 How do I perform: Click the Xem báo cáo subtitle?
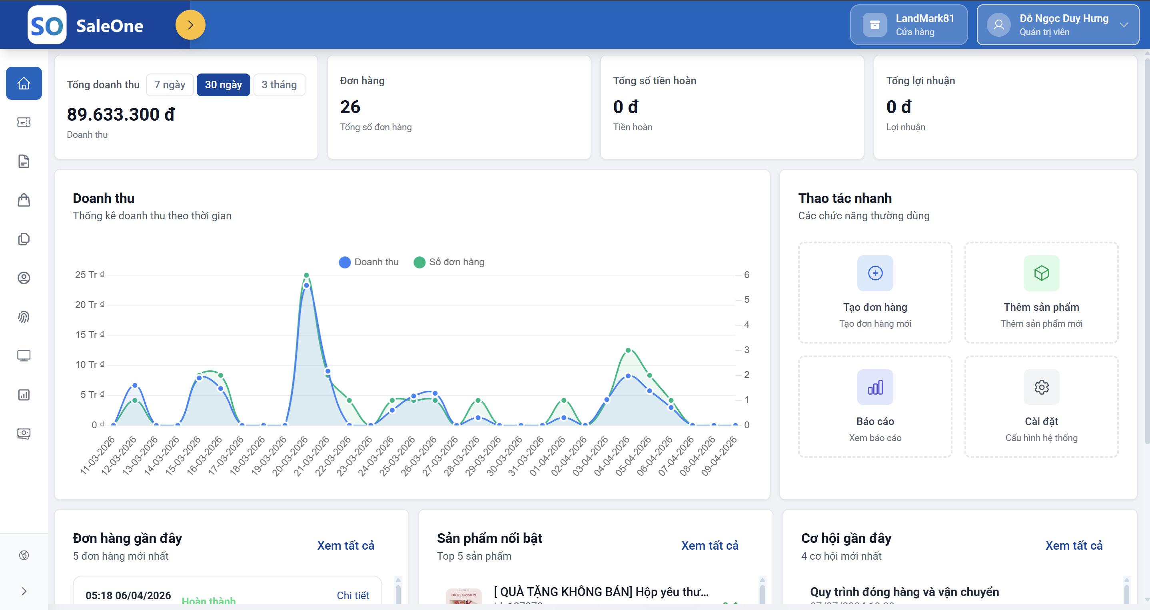pos(875,438)
